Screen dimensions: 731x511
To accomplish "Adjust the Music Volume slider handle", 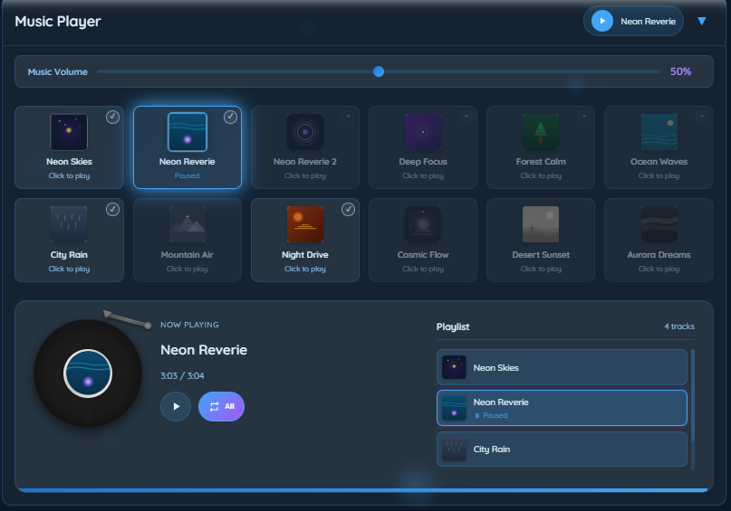I will pos(379,71).
